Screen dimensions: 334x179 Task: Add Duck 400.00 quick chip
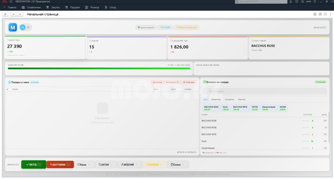click(225, 108)
